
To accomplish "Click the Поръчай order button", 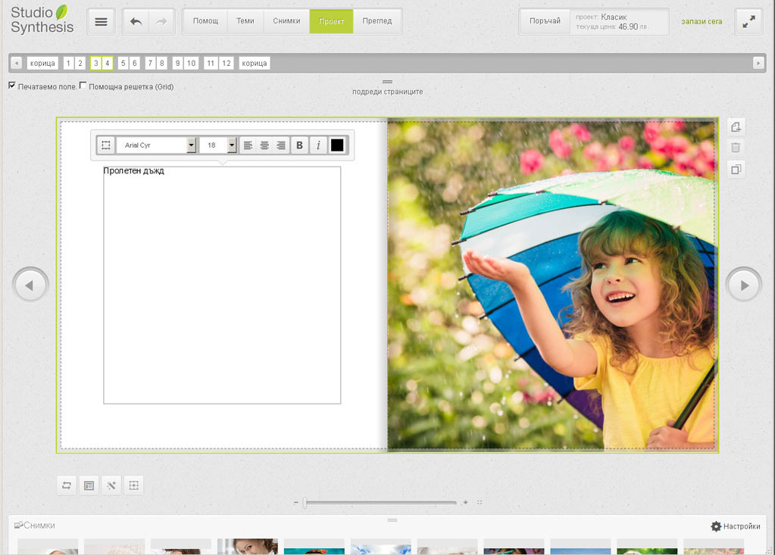I will click(545, 21).
